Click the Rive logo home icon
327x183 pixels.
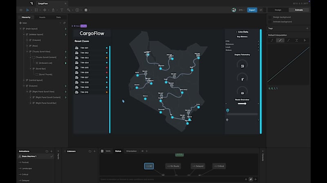tap(31, 3)
